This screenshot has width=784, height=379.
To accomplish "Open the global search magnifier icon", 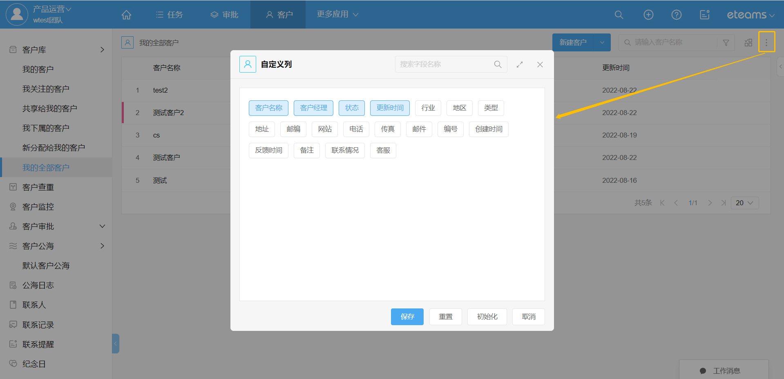I will [619, 15].
